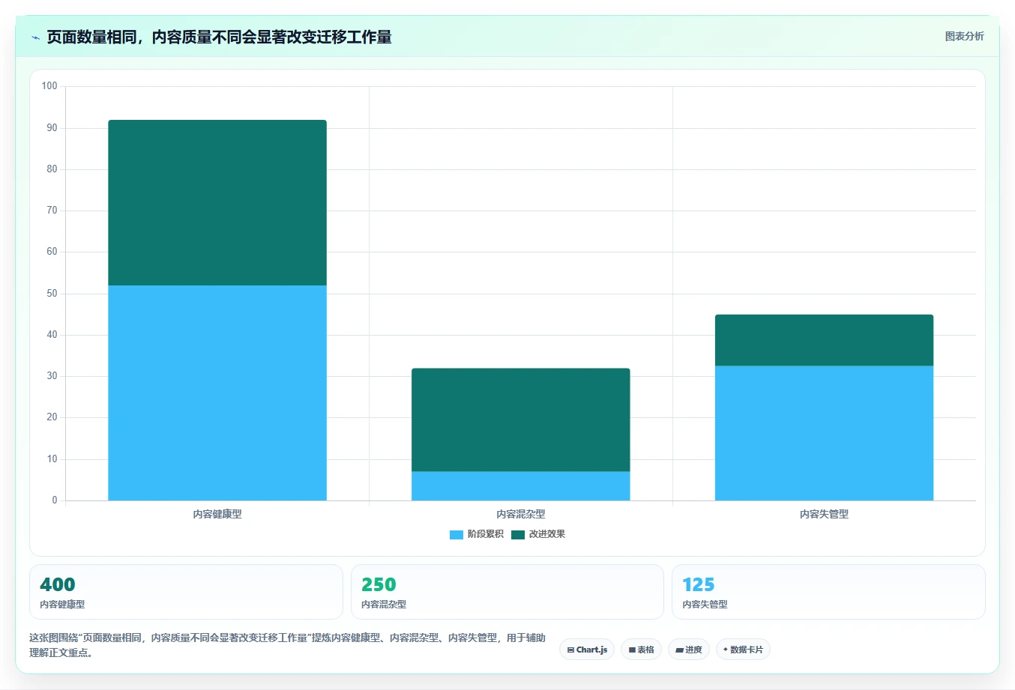Click the blue 阶段累积 legend color box
The image size is (1015, 690).
tap(457, 534)
